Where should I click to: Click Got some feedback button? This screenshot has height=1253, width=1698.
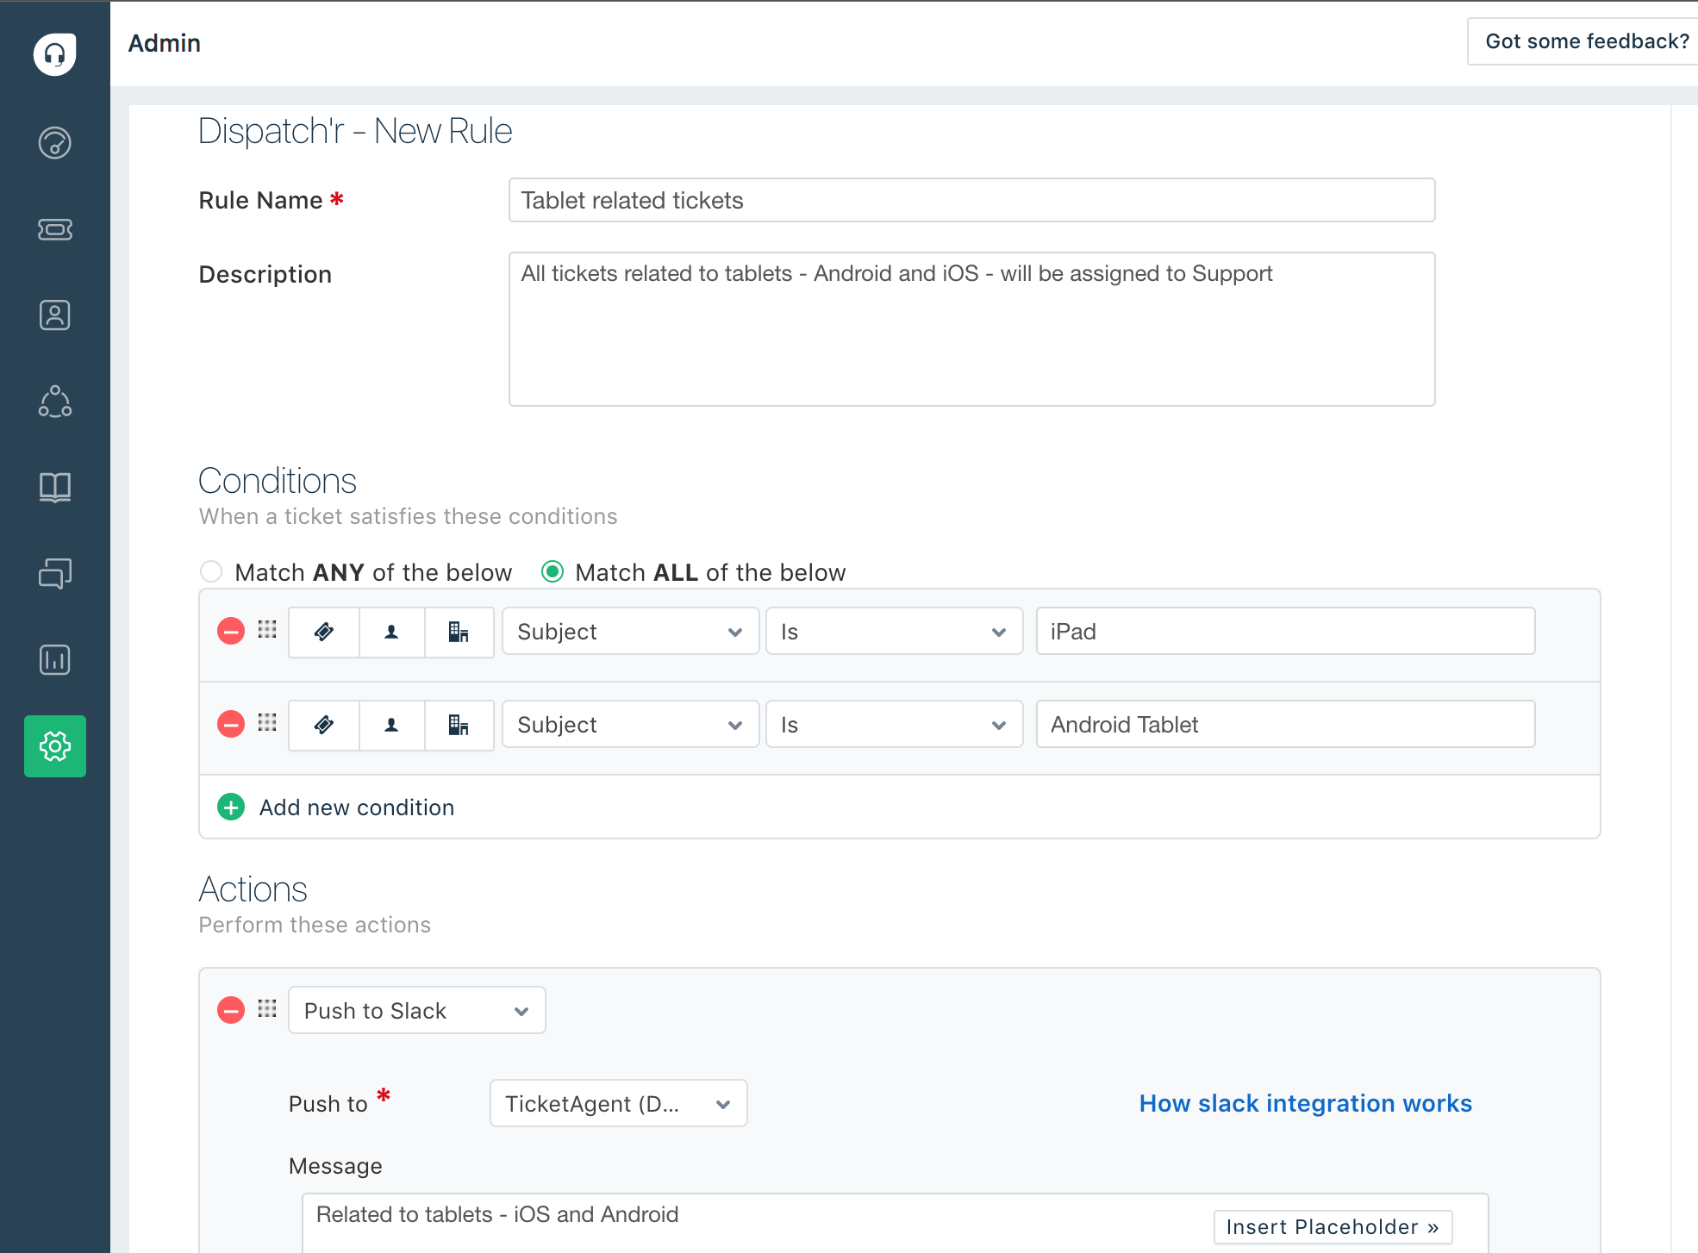point(1586,41)
